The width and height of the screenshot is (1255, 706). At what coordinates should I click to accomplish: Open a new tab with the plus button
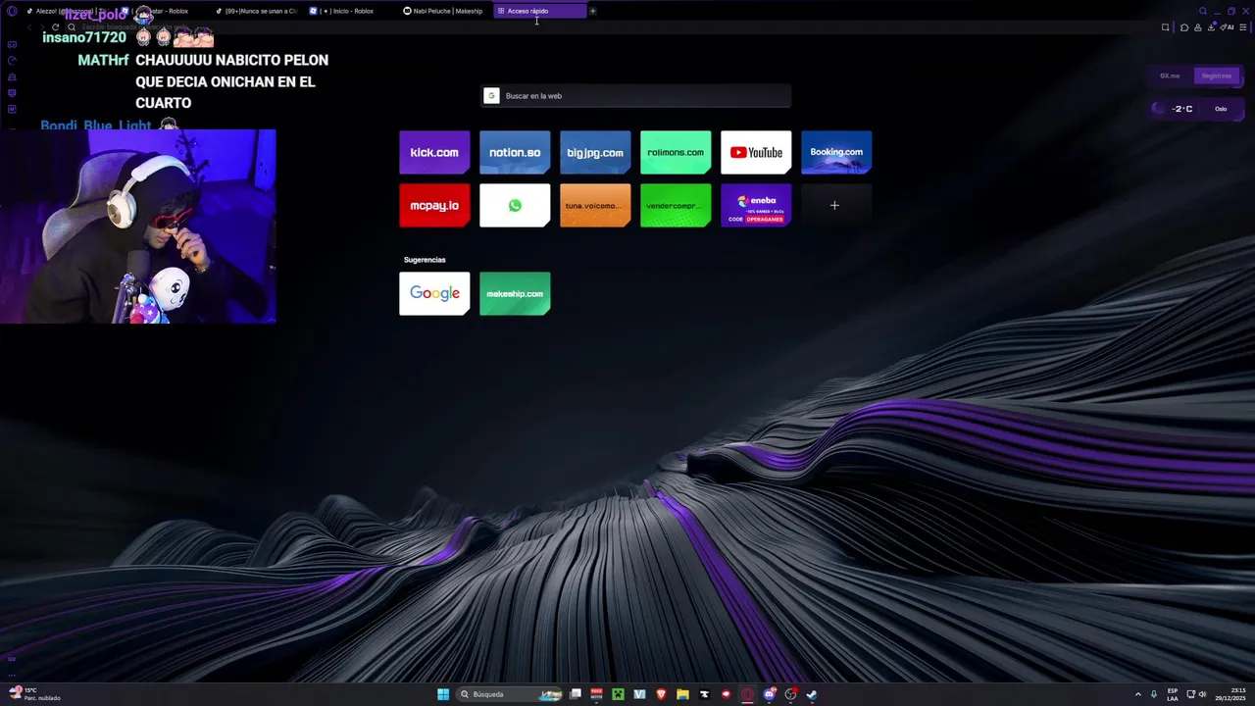(x=592, y=11)
